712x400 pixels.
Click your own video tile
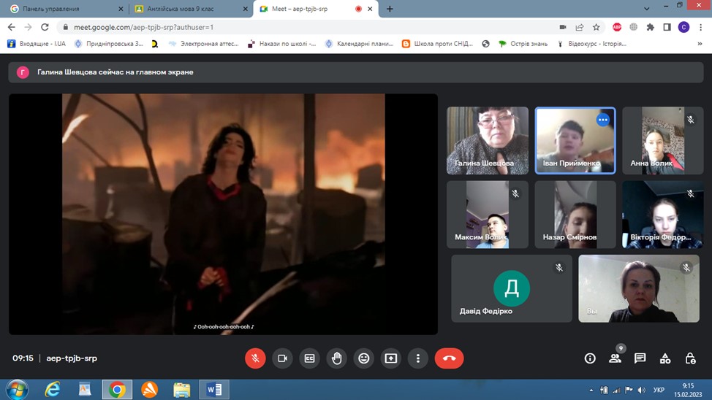pos(639,288)
